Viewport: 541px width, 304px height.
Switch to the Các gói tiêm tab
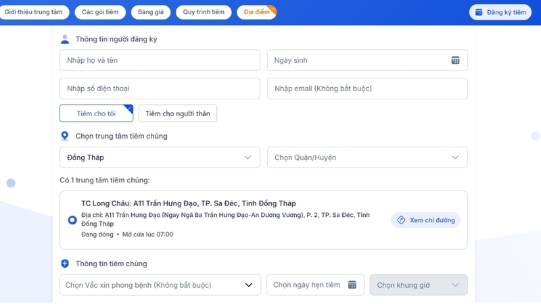[99, 12]
